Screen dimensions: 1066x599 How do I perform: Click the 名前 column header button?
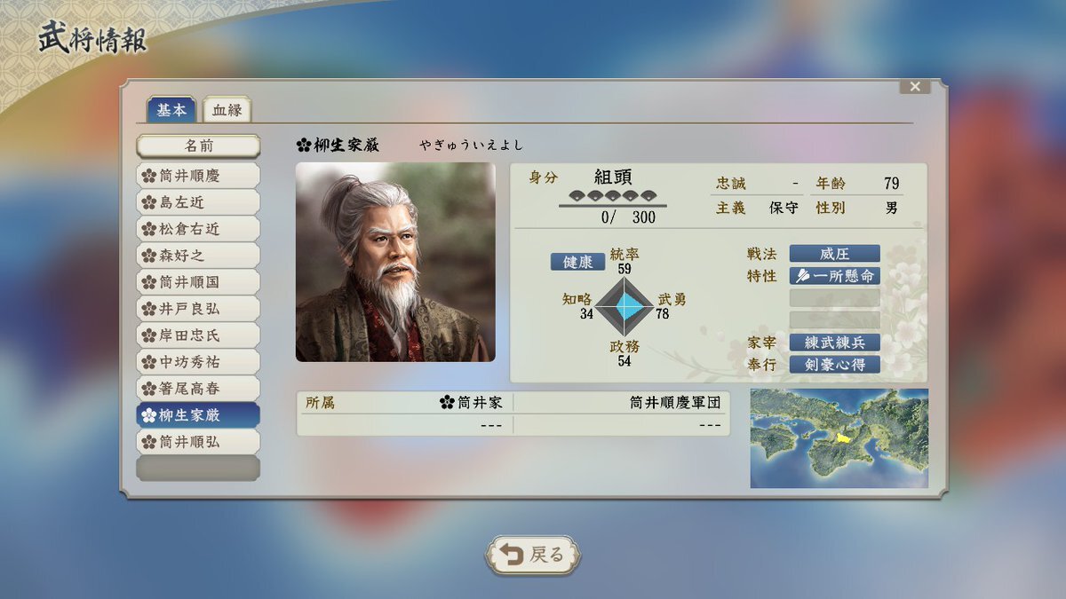tap(198, 146)
